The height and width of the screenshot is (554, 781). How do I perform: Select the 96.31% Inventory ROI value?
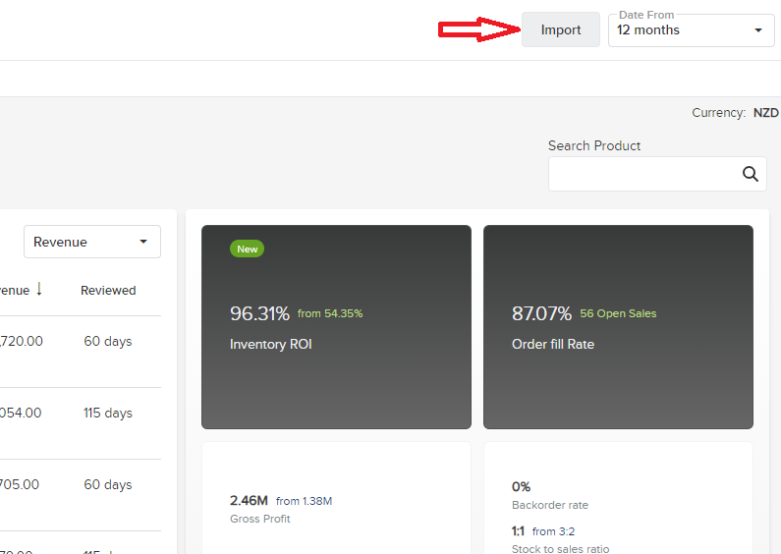tap(259, 314)
